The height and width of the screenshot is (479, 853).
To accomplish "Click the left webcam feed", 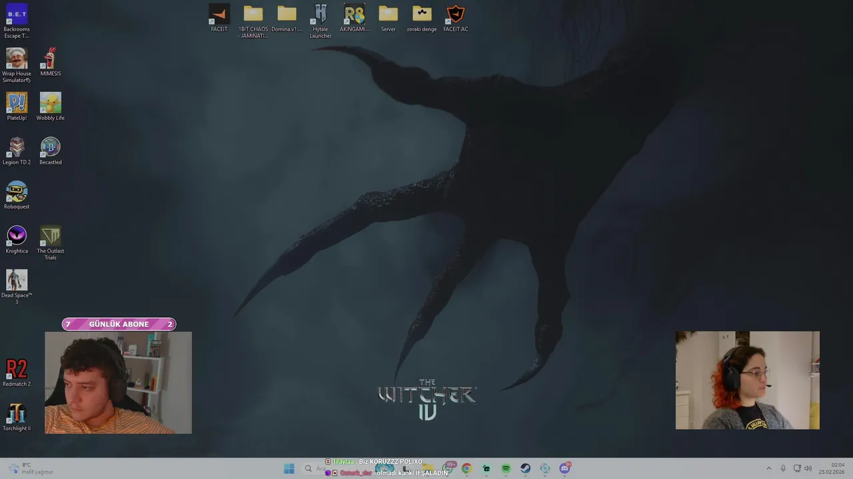I will (x=118, y=383).
